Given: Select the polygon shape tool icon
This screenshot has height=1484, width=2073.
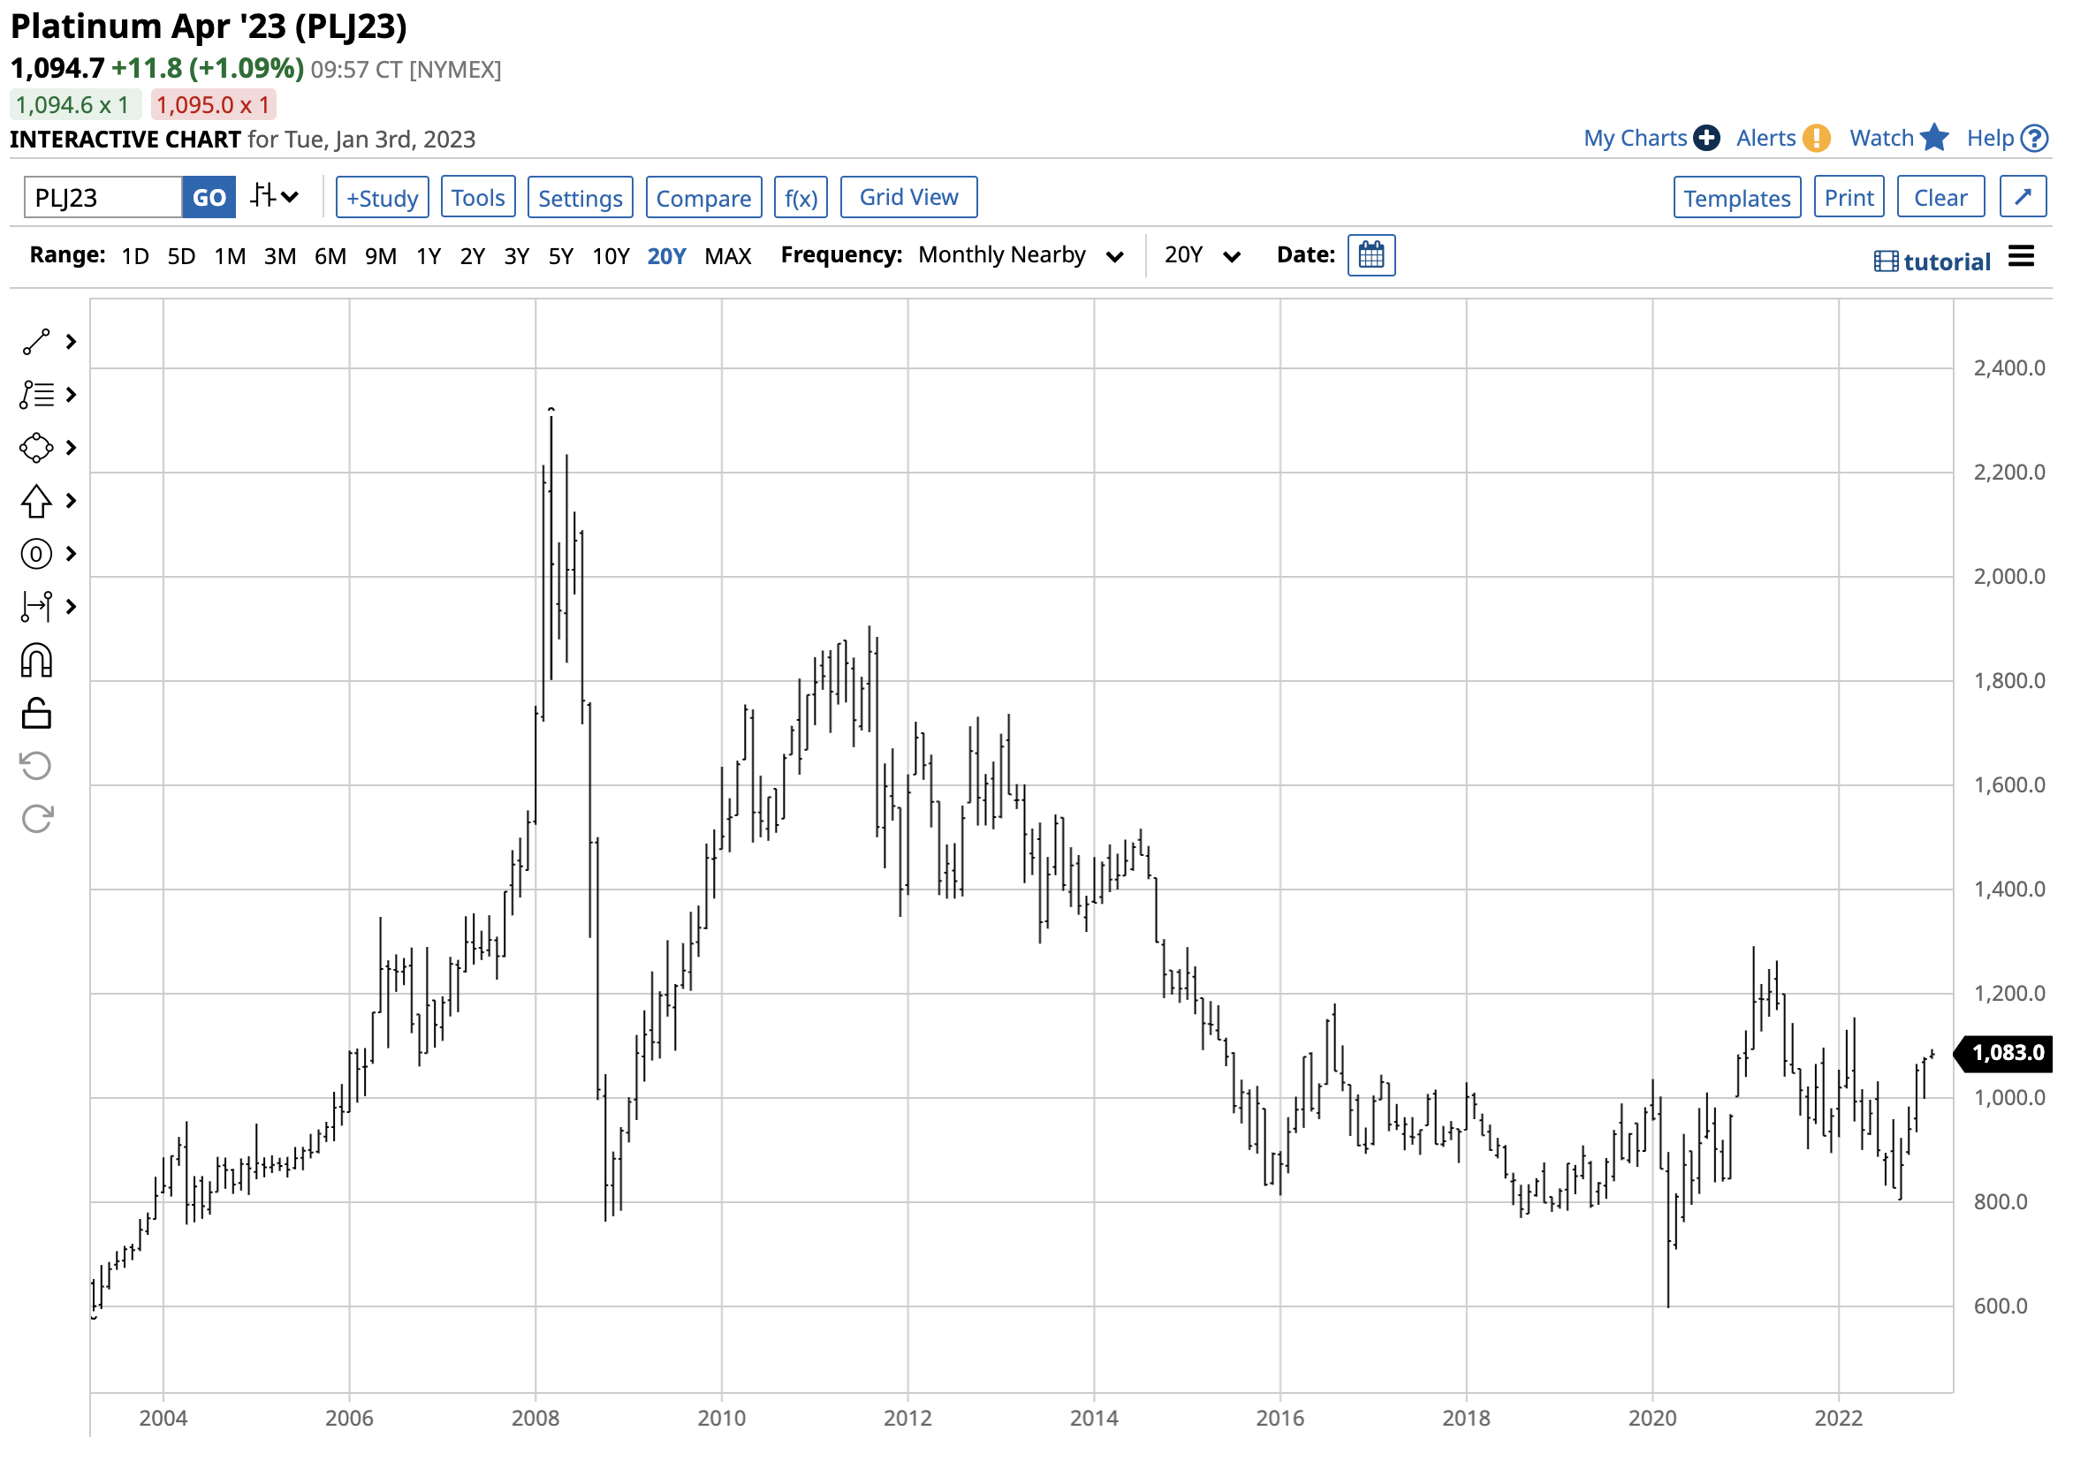Looking at the screenshot, I should (36, 449).
